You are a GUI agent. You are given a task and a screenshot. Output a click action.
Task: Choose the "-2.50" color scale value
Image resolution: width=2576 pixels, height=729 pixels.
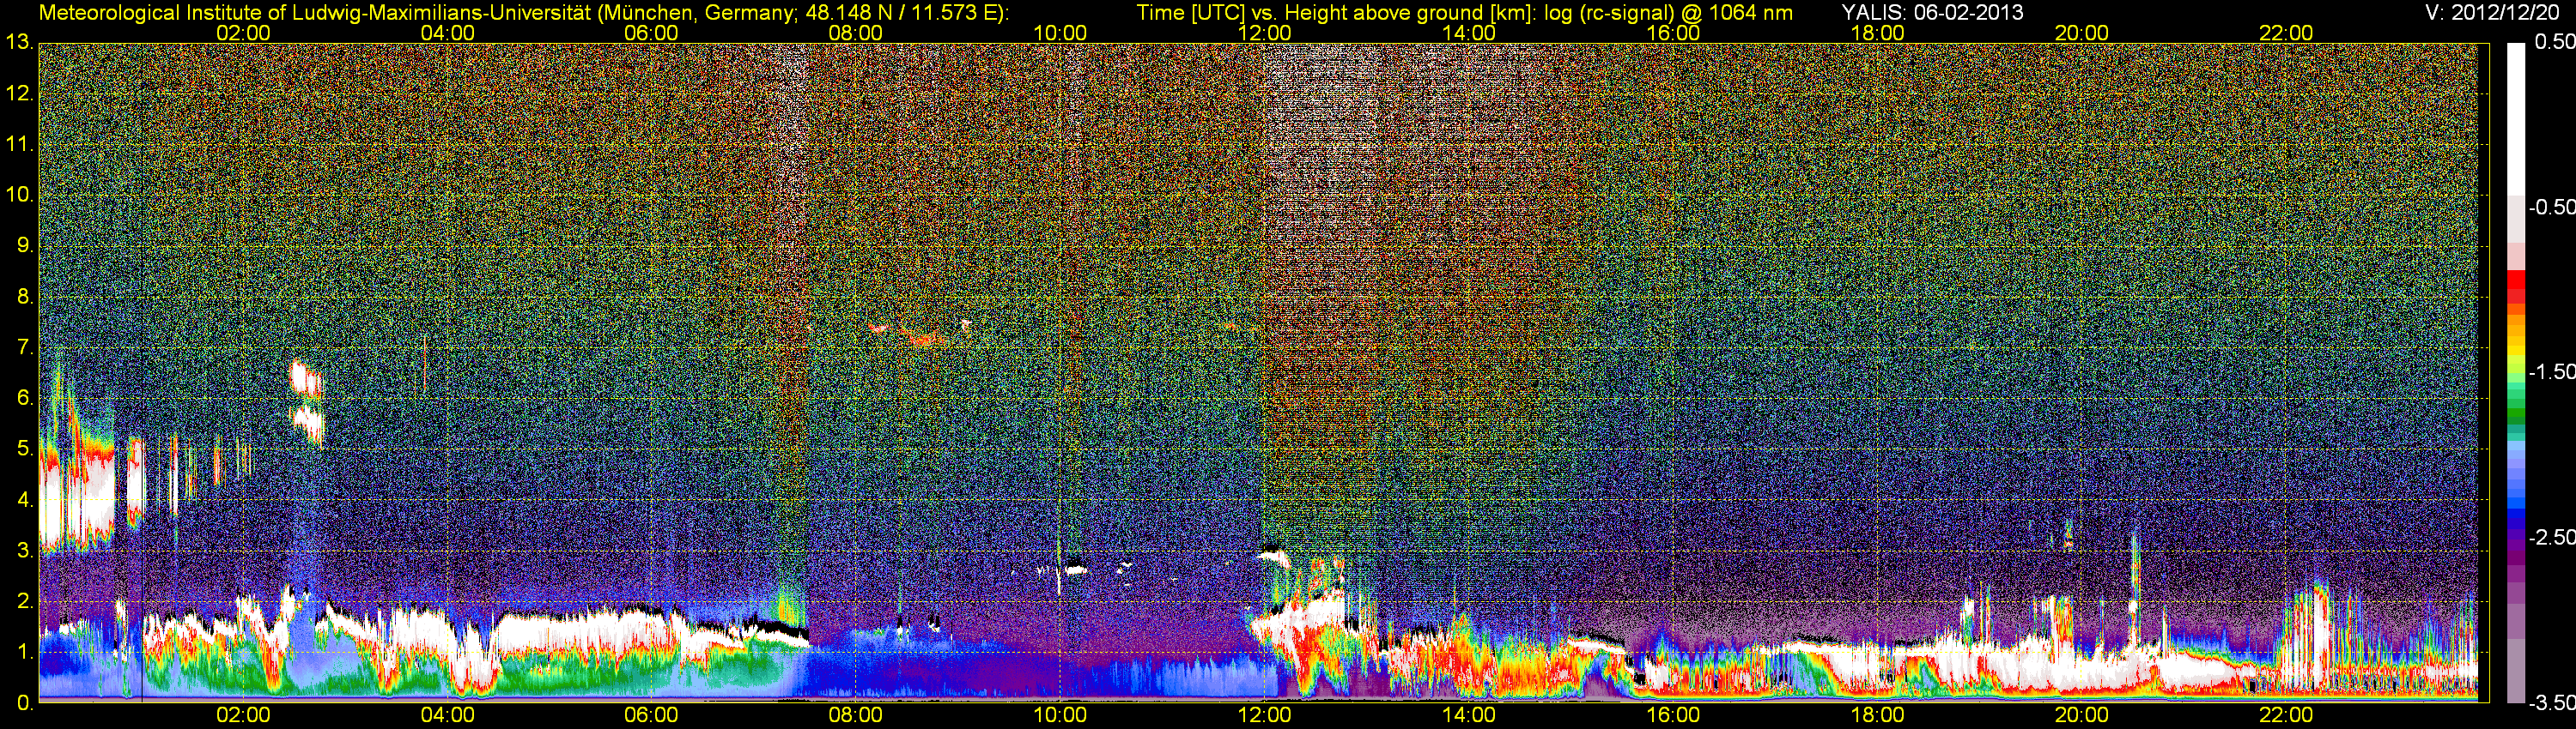coord(2551,537)
